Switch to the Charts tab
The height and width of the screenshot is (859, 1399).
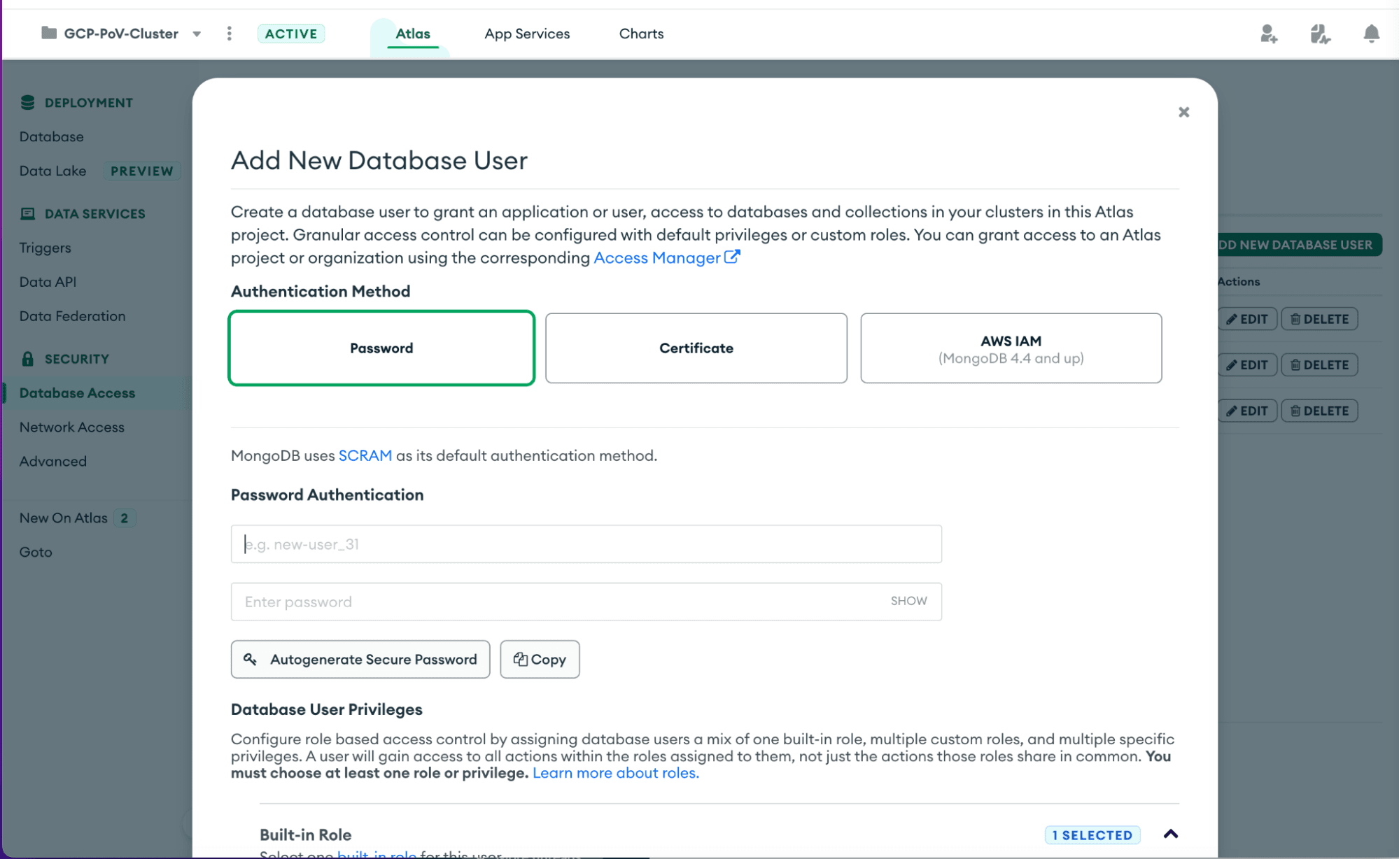point(641,34)
